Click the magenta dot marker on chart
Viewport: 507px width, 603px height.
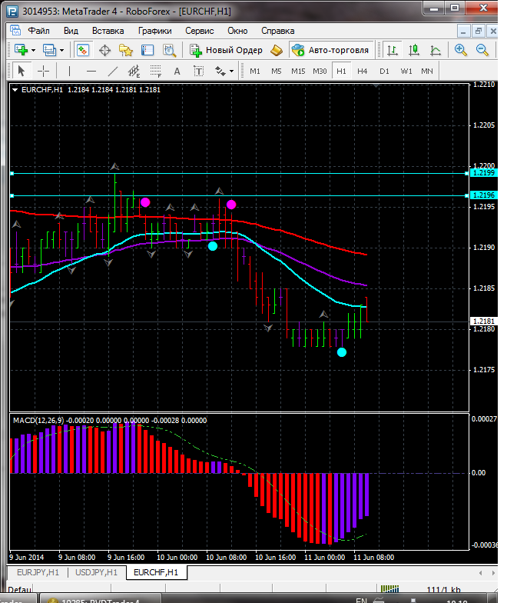145,202
